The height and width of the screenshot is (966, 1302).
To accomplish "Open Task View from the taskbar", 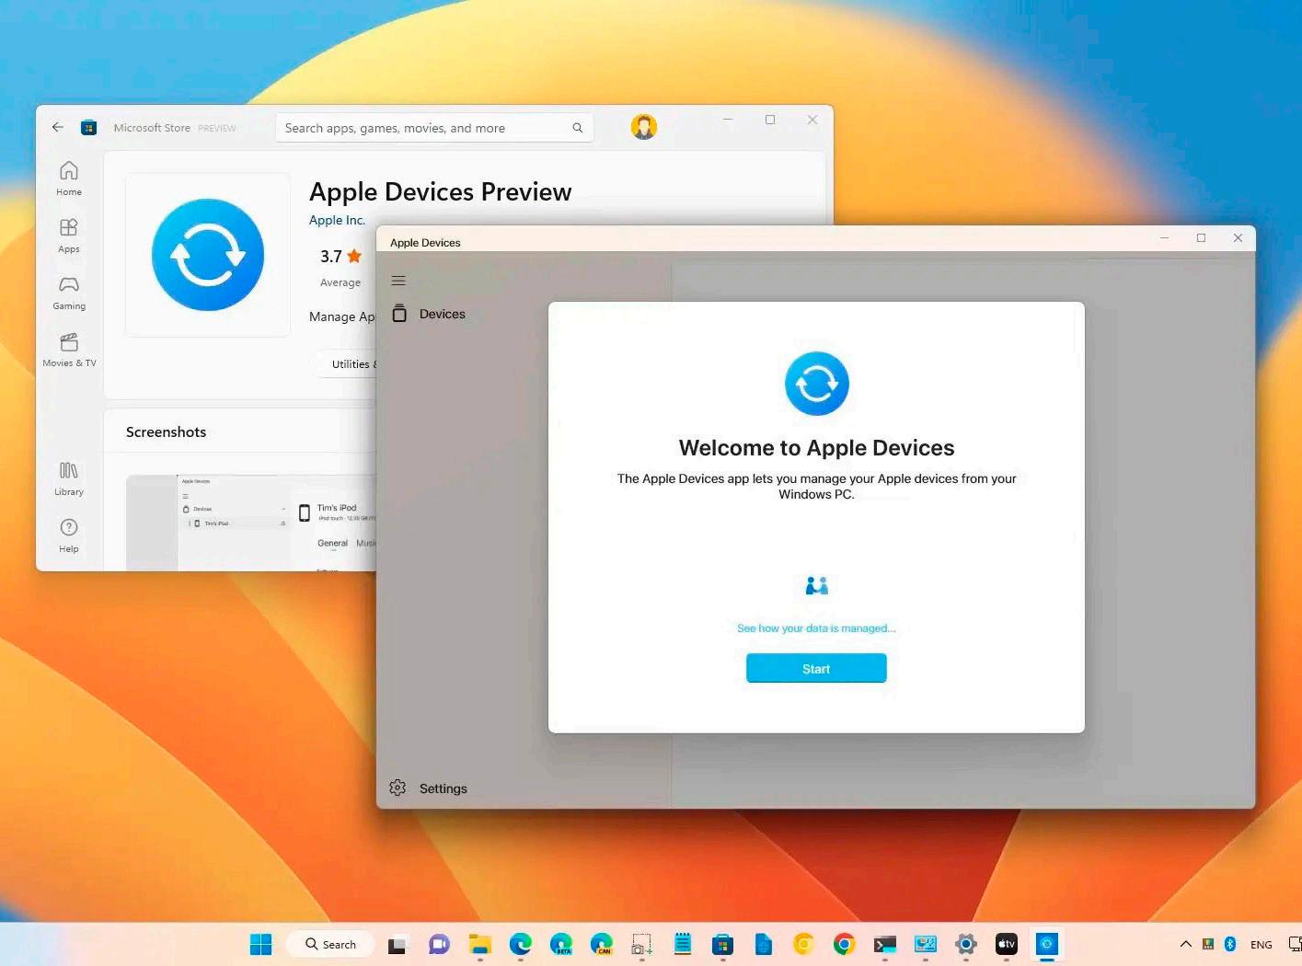I will 397,945.
